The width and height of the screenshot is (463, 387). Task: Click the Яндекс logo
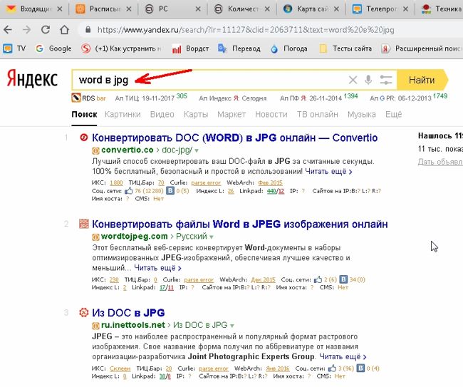pos(32,79)
